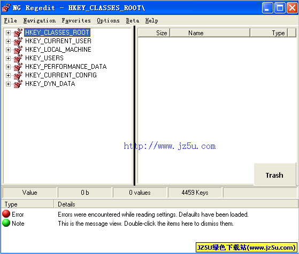Select the HKEY_LOCAL_MACHINE label

58,50
